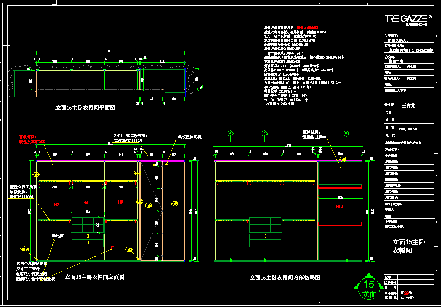
Task: Select designer name 王吉龙 in title block
Action: click(409, 106)
